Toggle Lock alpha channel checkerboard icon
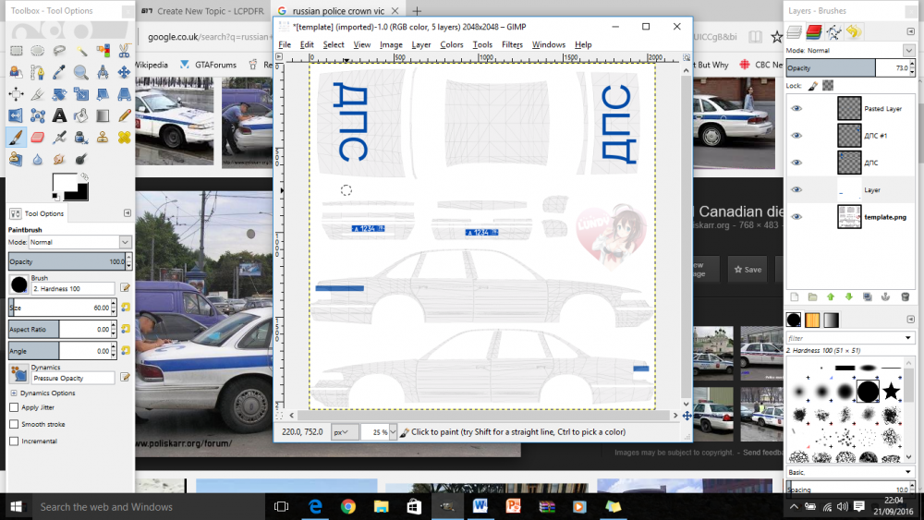This screenshot has width=924, height=520. click(x=828, y=86)
